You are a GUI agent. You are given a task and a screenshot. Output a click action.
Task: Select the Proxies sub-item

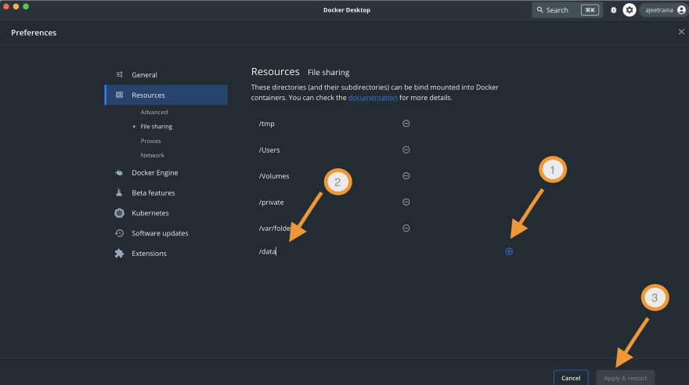click(x=150, y=141)
